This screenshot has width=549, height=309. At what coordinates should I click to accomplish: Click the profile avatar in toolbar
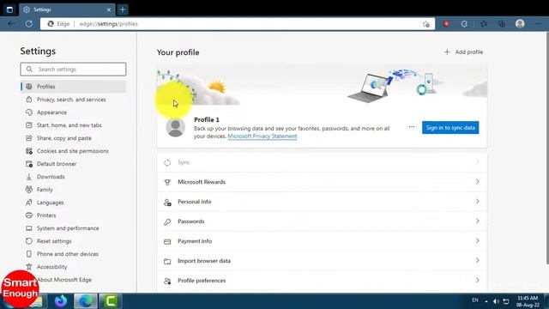(x=520, y=23)
